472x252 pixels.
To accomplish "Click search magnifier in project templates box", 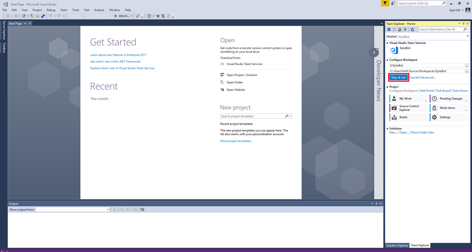I will pos(287,116).
